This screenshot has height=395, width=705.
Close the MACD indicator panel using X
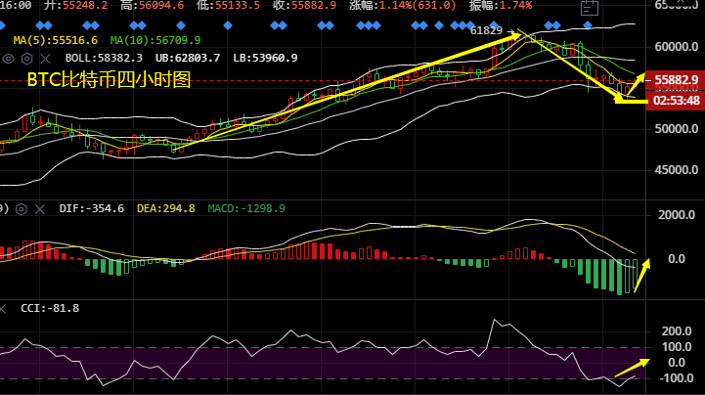coord(37,208)
